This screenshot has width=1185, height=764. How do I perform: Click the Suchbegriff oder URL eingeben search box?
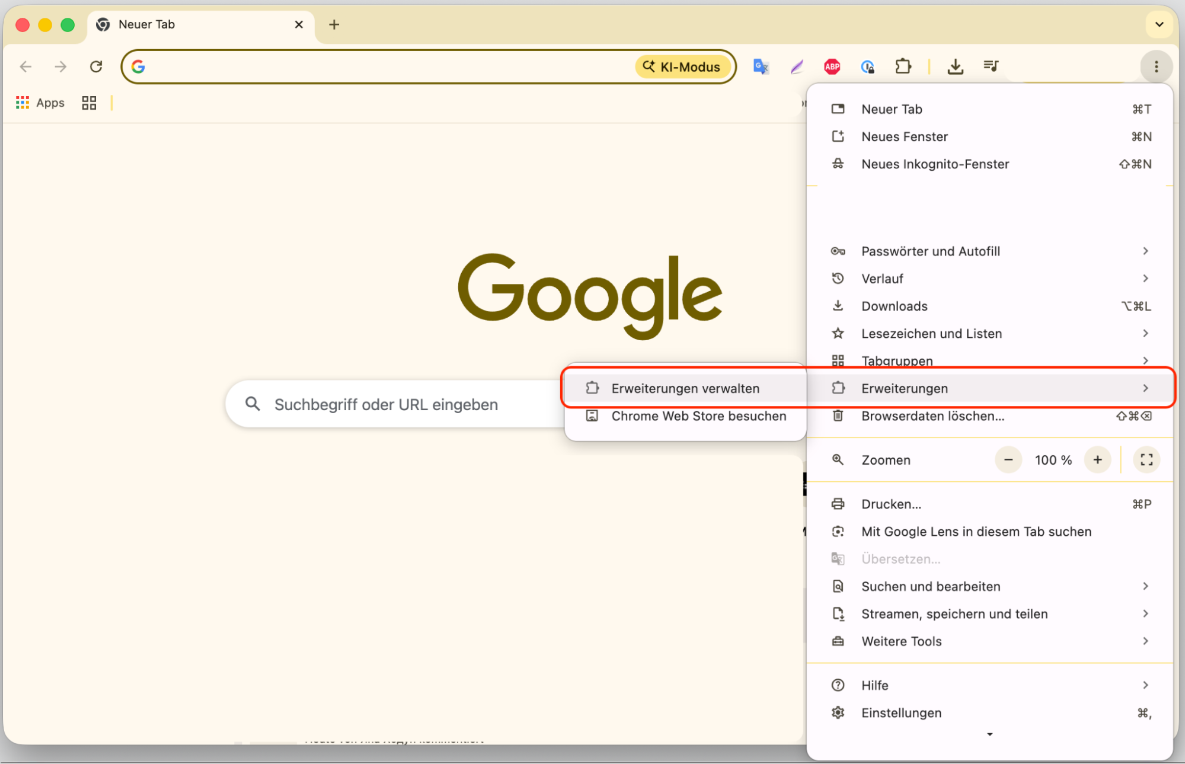tap(394, 404)
